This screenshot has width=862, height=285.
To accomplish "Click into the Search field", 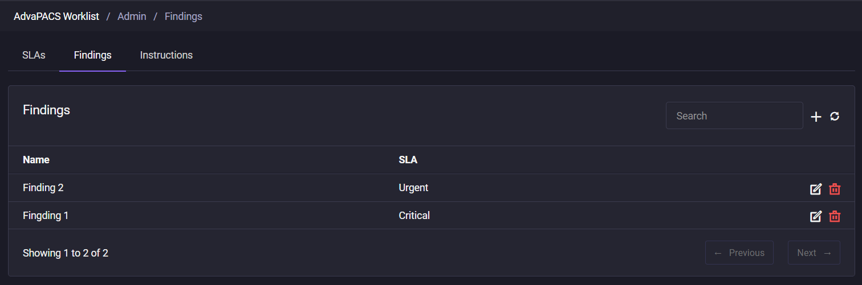I will click(734, 115).
